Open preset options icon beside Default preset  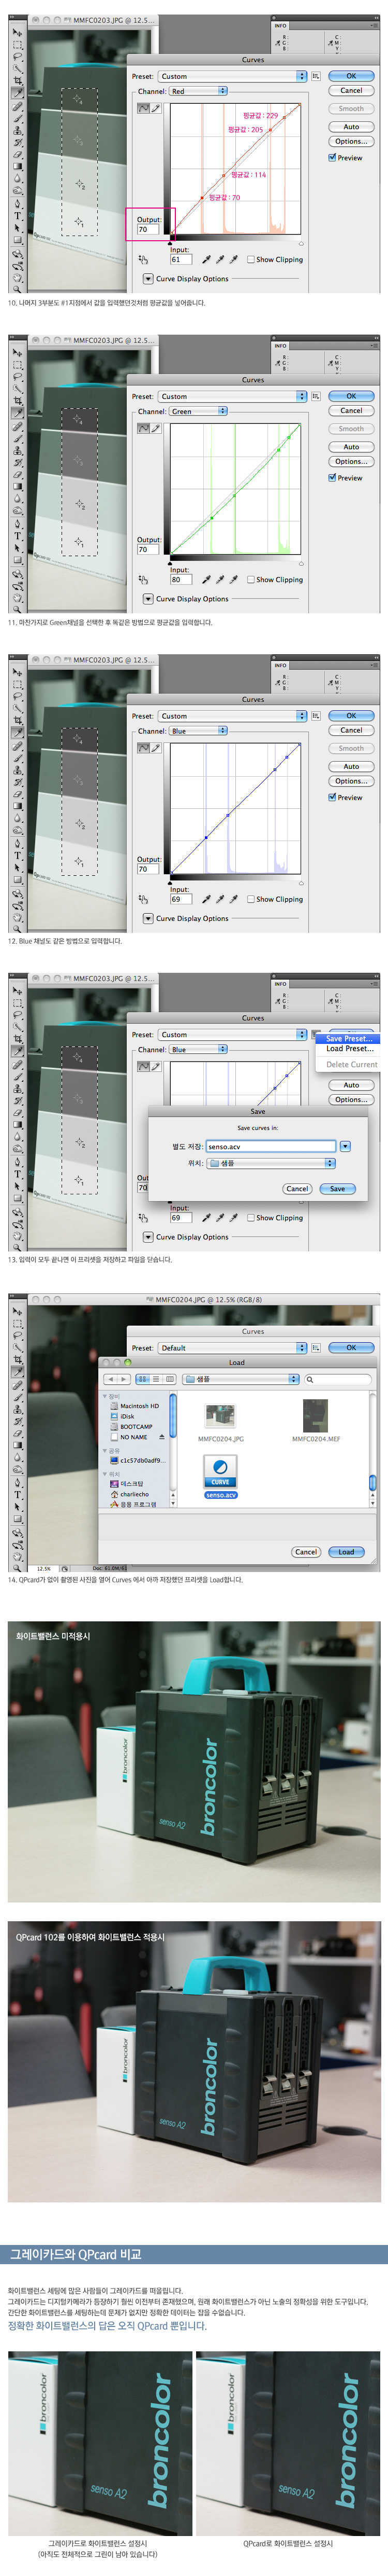[x=315, y=1347]
